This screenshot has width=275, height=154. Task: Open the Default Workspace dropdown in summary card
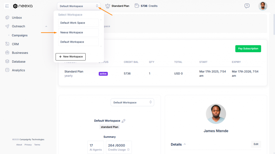point(132,102)
